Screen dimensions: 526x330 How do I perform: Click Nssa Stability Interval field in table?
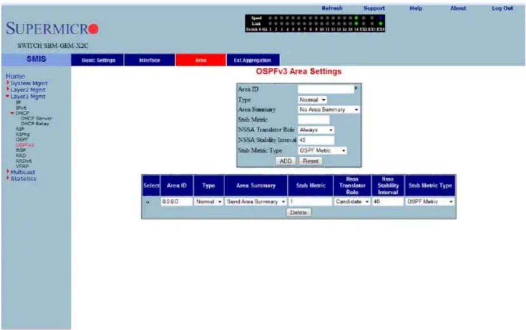coord(387,202)
